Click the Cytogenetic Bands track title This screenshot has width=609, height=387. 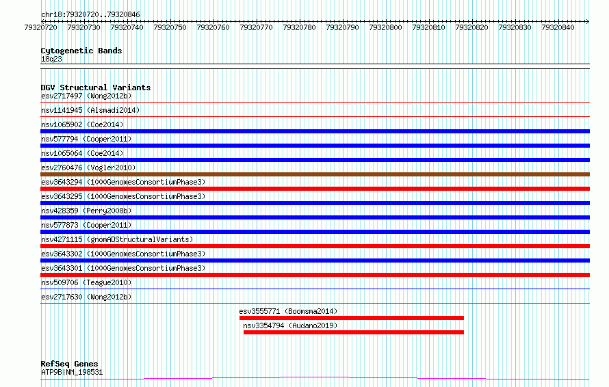[81, 51]
